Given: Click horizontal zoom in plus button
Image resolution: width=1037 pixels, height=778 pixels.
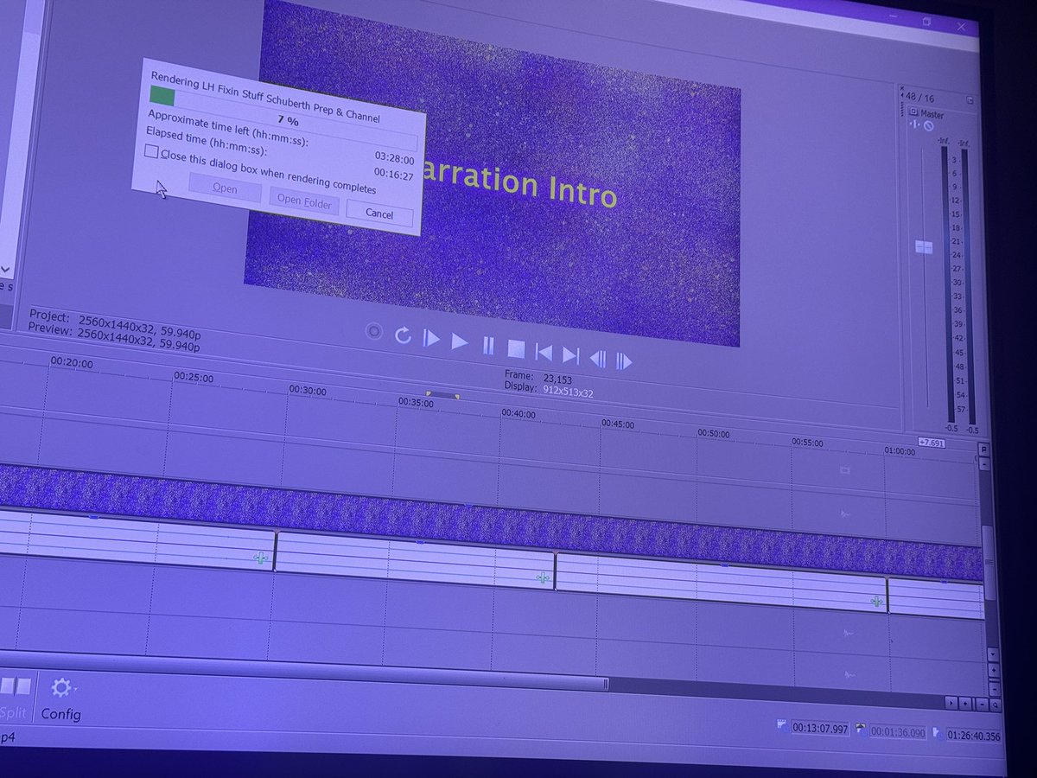Looking at the screenshot, I should [x=966, y=705].
